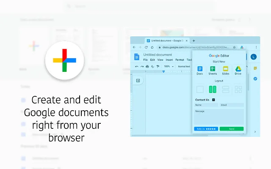
Task: Open the File menu
Action: click(145, 60)
